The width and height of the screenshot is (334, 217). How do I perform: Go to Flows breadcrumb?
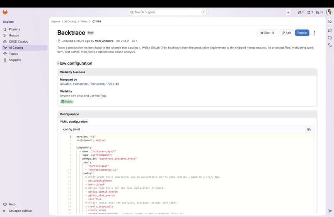[84, 22]
